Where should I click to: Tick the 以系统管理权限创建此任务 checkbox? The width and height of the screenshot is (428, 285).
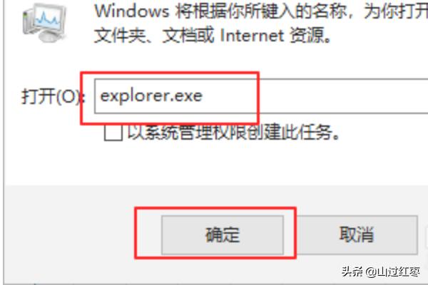coord(113,133)
